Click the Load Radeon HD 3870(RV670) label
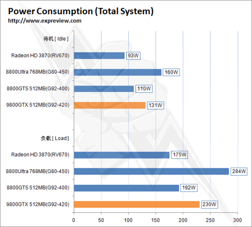 pyautogui.click(x=40, y=155)
